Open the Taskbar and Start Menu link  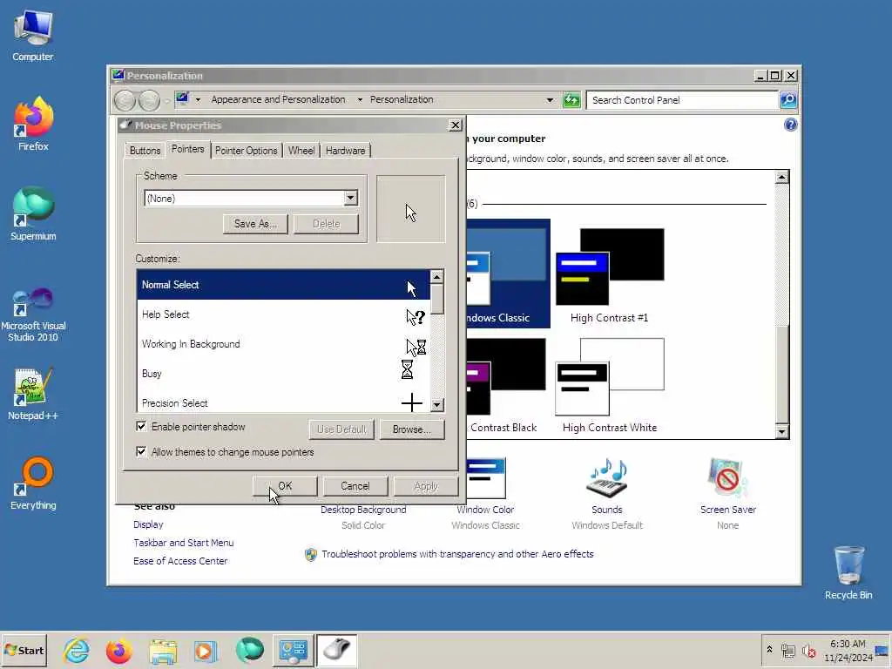pos(183,543)
